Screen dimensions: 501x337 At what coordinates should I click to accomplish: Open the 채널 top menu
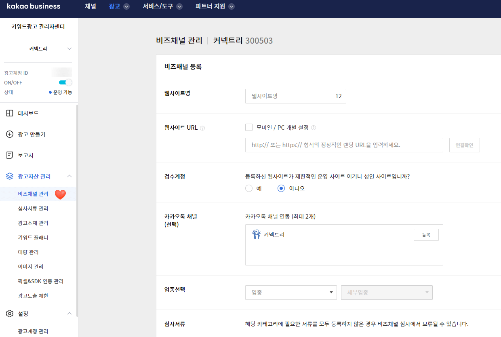coord(91,6)
